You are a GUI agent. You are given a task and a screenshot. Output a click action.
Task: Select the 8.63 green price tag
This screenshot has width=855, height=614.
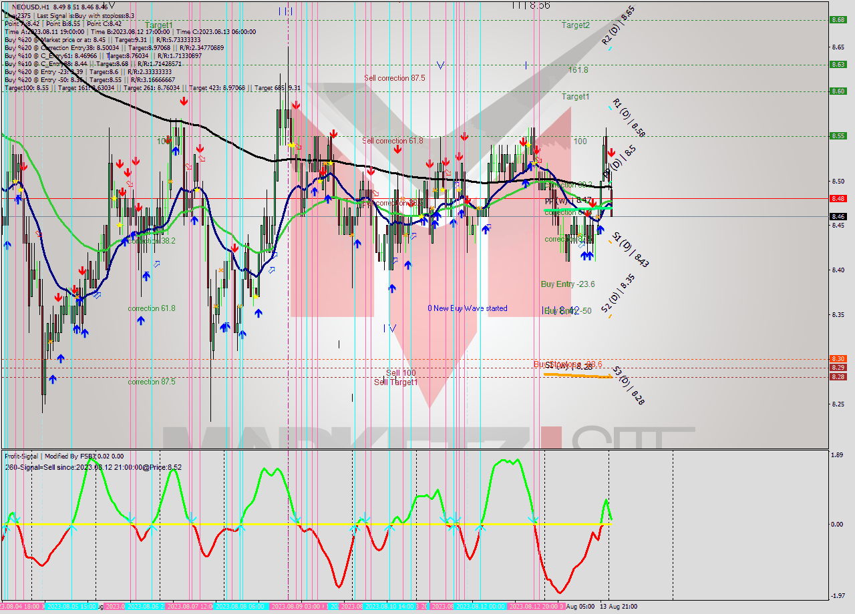[838, 64]
